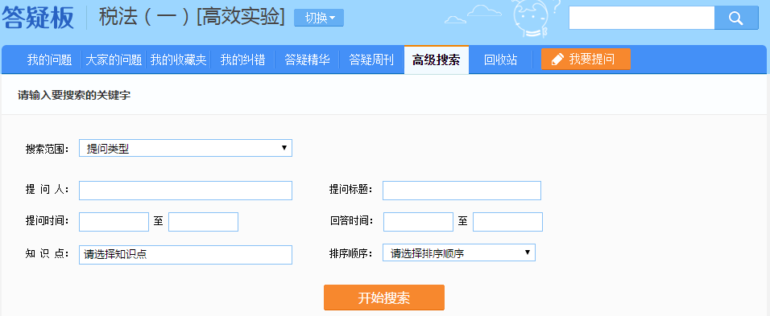Screen dimensions: 770x316
Task: Go to 我的问题 tab
Action: tap(50, 60)
